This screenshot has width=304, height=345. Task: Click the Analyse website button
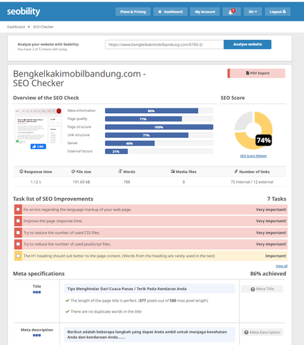click(247, 44)
